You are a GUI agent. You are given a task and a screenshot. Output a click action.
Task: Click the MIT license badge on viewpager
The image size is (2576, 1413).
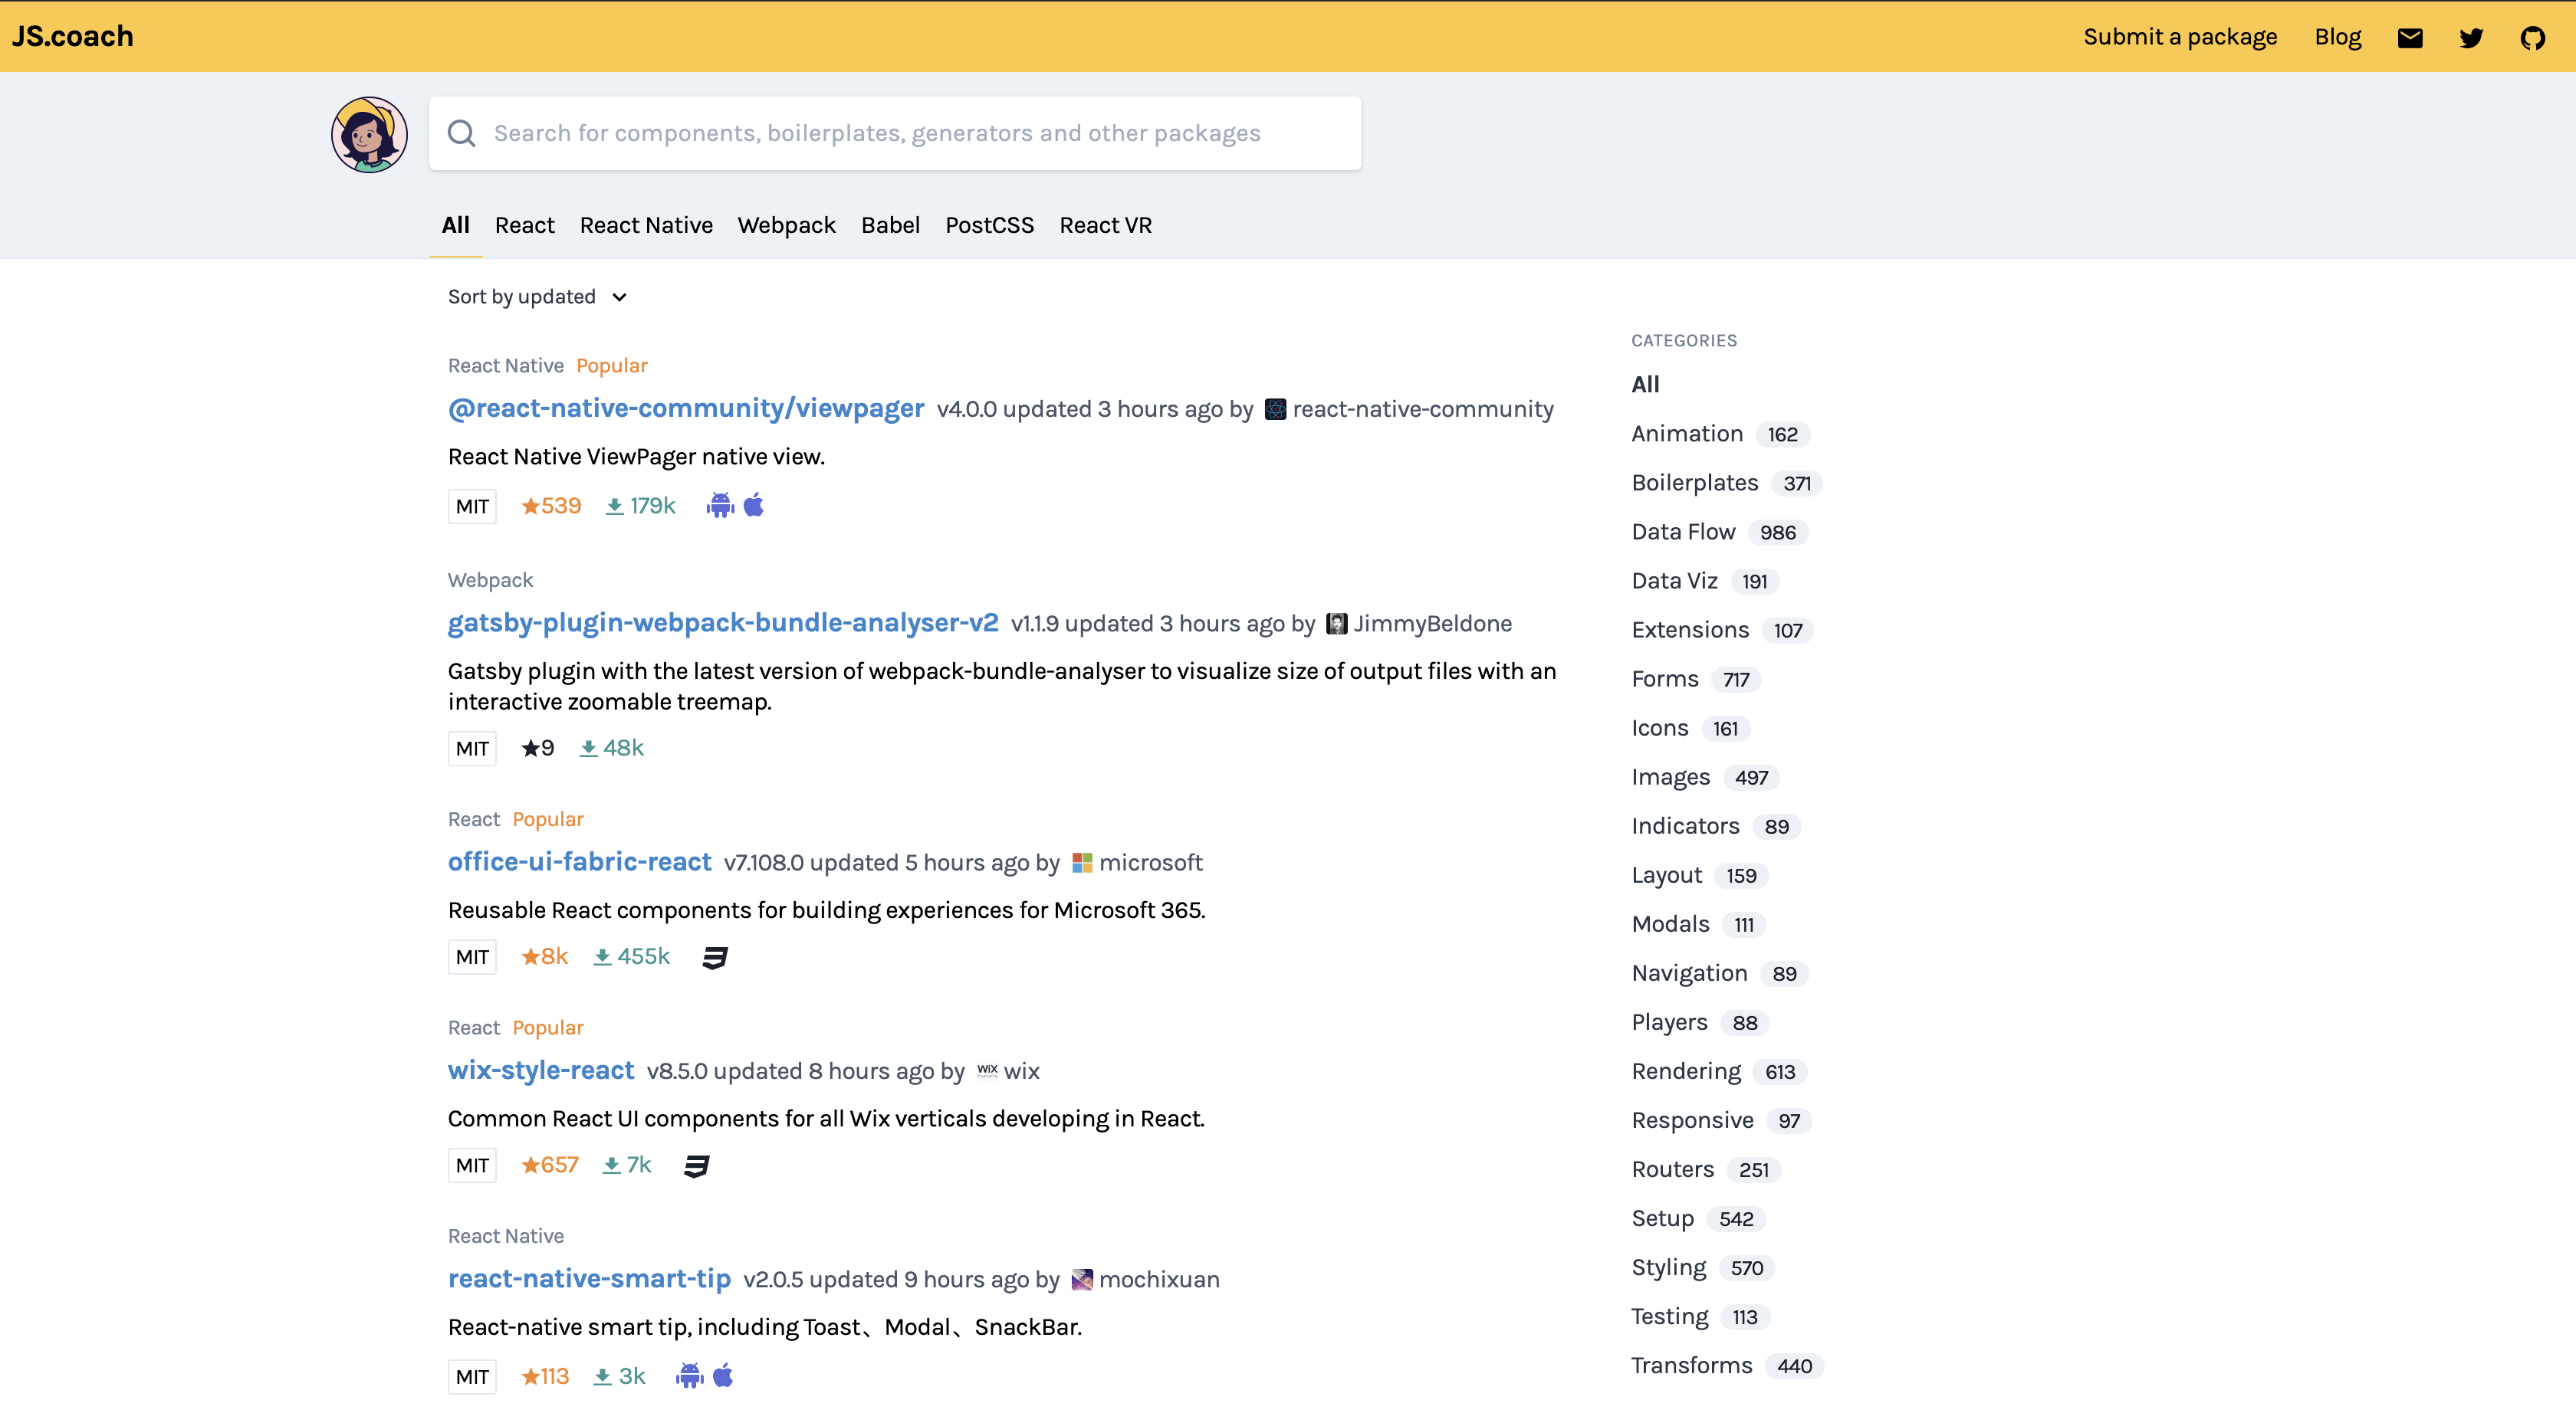click(x=472, y=507)
